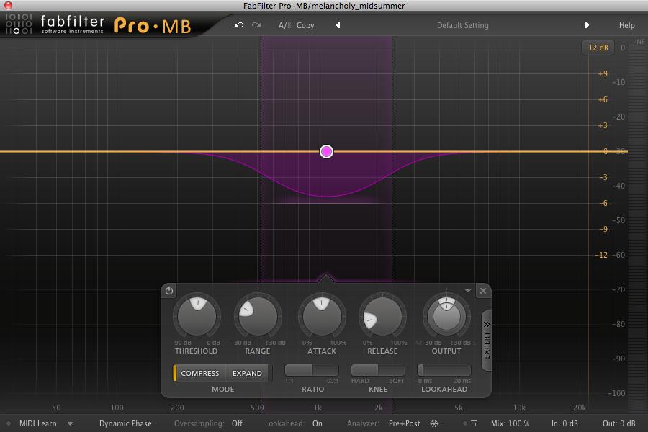
Task: Change the Oversampling Off setting
Action: point(237,423)
